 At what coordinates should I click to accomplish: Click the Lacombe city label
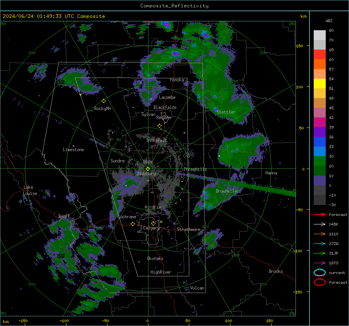pyautogui.click(x=167, y=97)
